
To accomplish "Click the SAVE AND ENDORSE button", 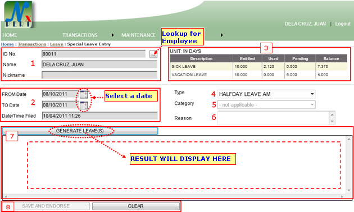I will 46,206.
